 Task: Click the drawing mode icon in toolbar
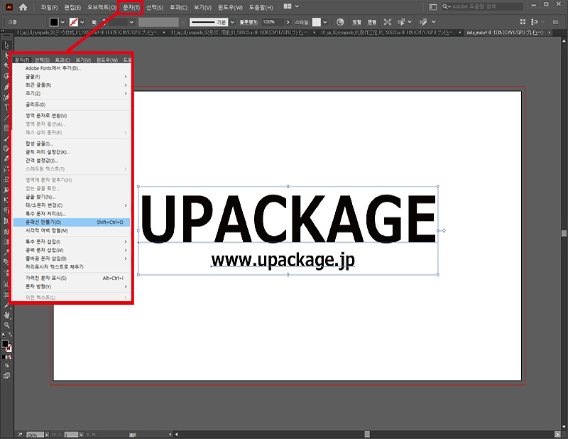[x=6, y=365]
